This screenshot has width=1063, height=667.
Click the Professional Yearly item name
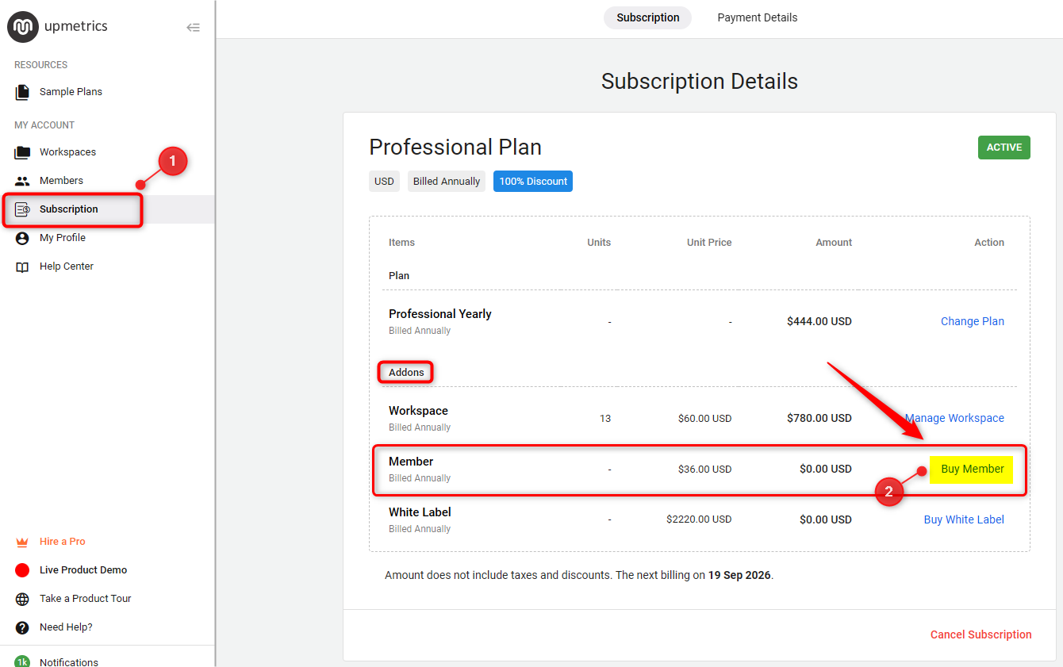pyautogui.click(x=440, y=314)
